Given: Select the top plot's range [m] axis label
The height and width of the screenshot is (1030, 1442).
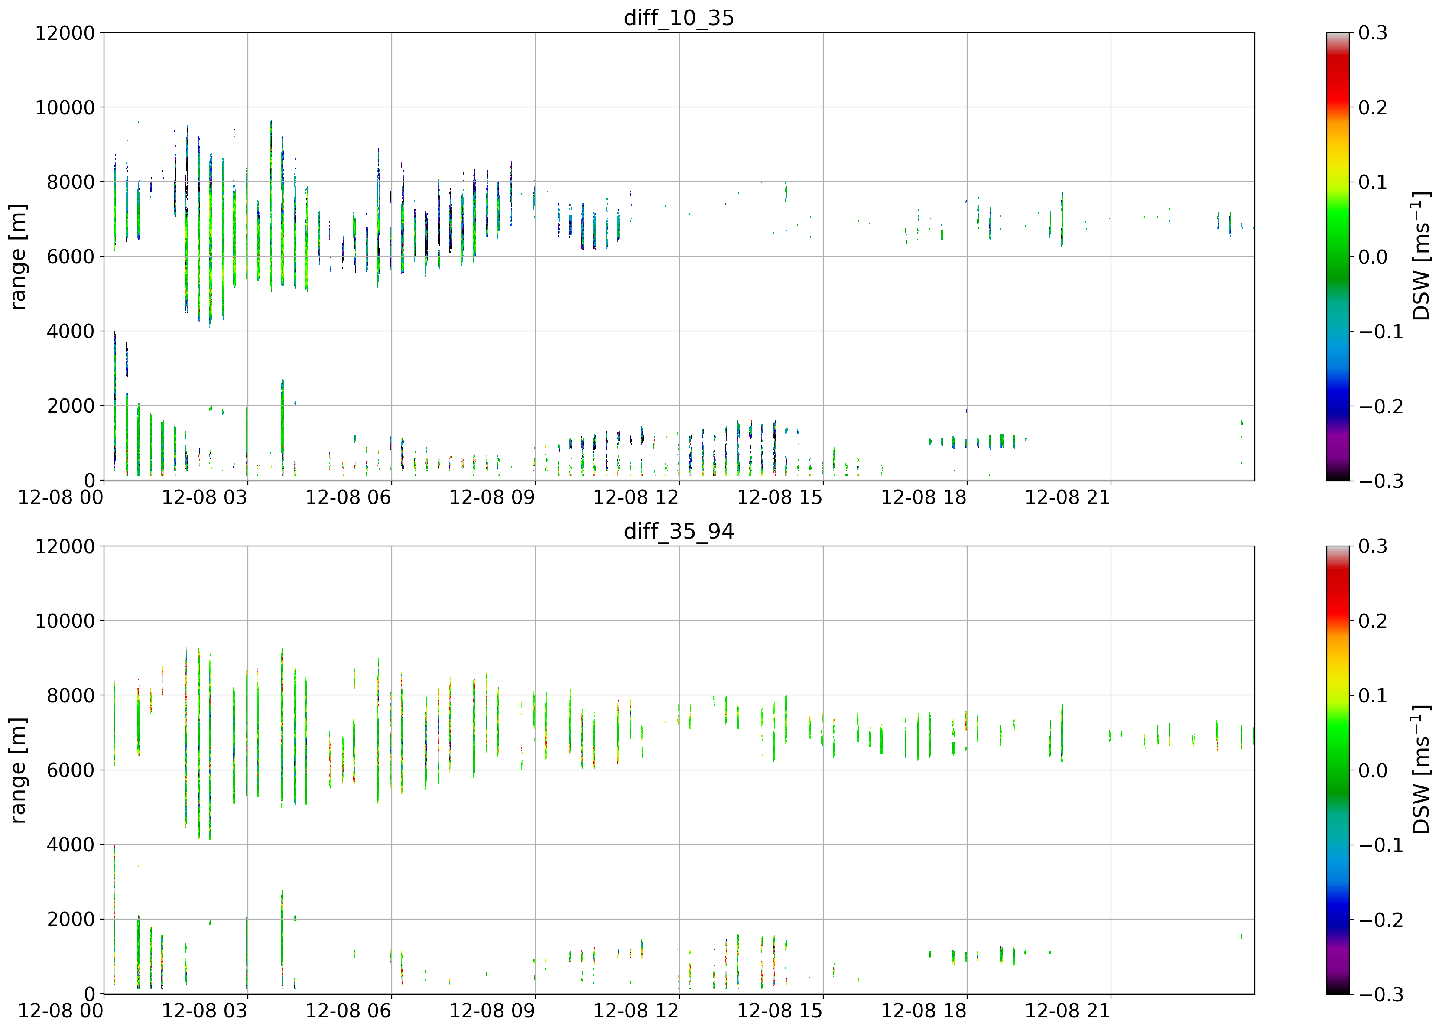Looking at the screenshot, I should 18,257.
